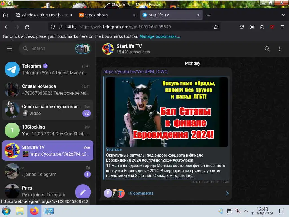
Task: Click the Manage bookmarks link
Action: click(160, 36)
